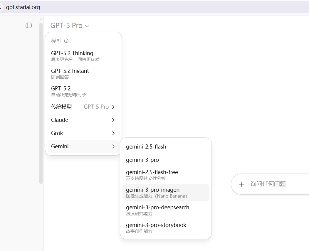Click the Gemini submenu chevron
The width and height of the screenshot is (309, 251).
point(113,146)
